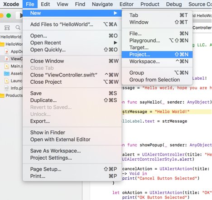The image size is (212, 200).
Task: Select Close Project menu item
Action: click(x=72, y=82)
